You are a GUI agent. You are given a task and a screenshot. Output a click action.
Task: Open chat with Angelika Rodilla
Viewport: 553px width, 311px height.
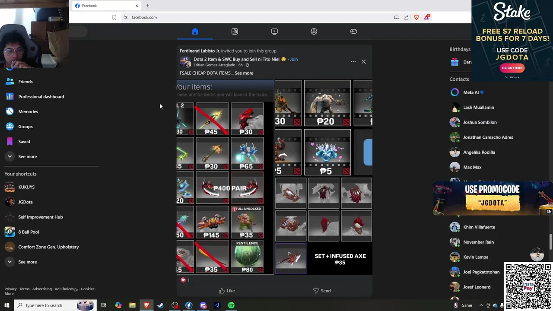479,152
